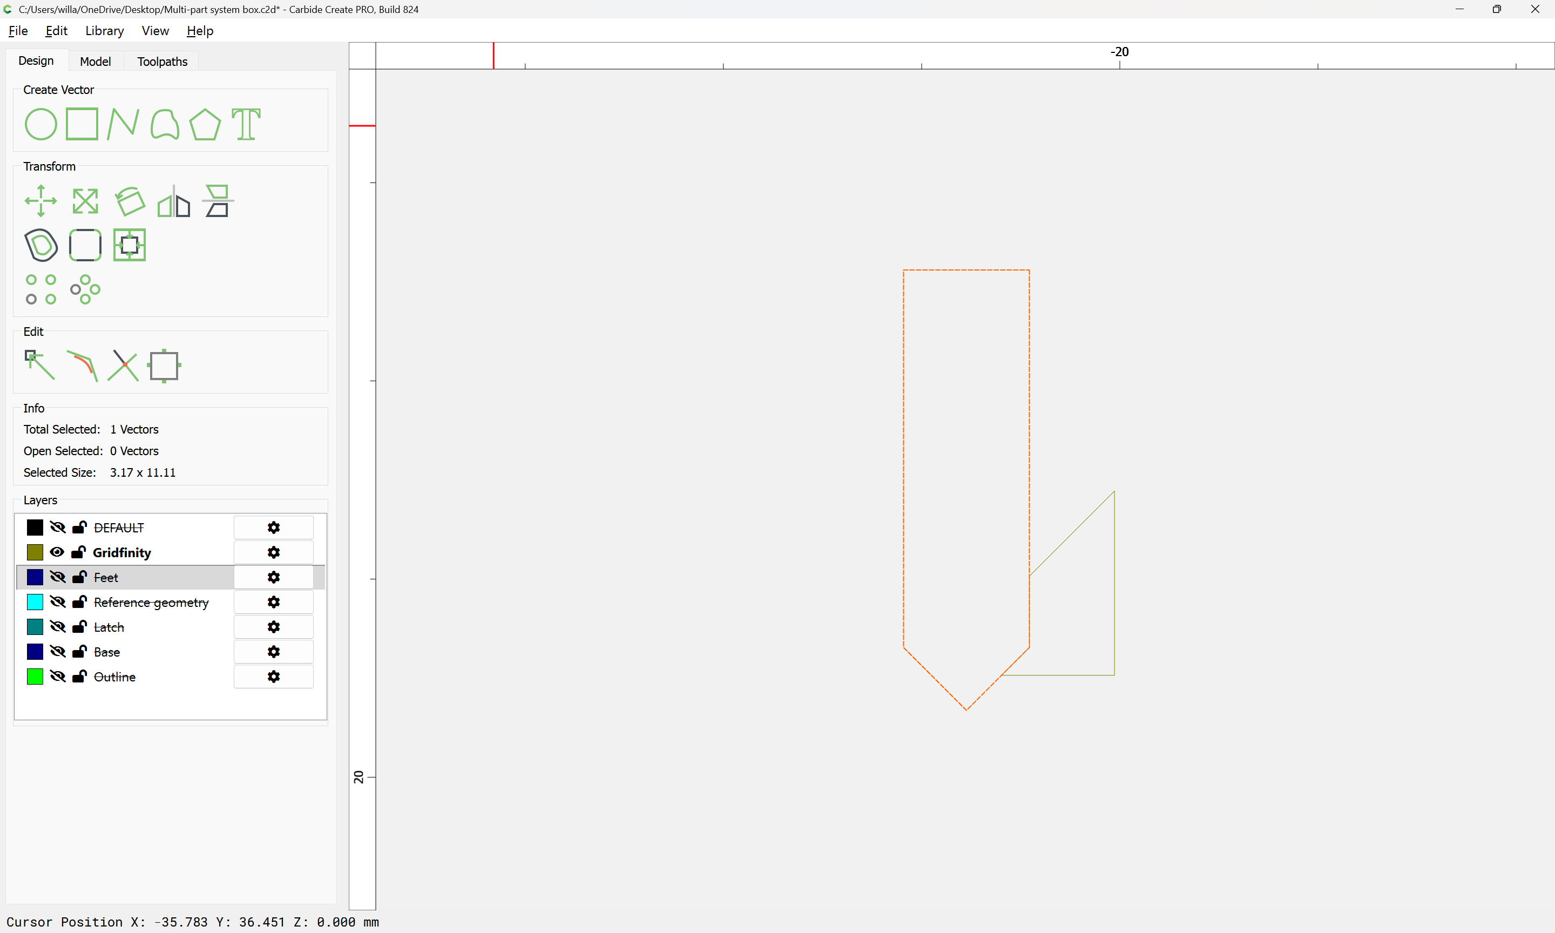Toggle lock on Gridfinity layer
The width and height of the screenshot is (1555, 933).
tap(79, 552)
